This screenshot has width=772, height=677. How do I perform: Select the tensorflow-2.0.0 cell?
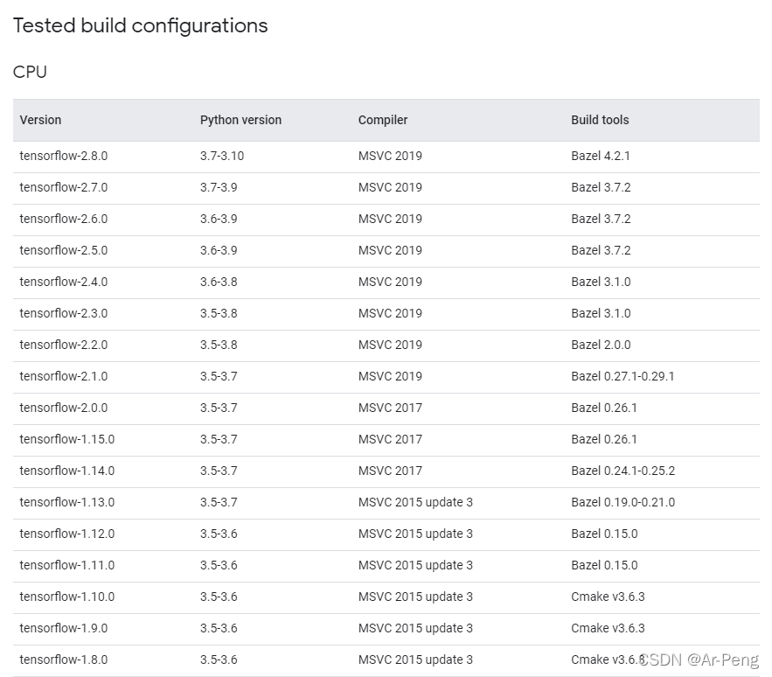[x=64, y=408]
